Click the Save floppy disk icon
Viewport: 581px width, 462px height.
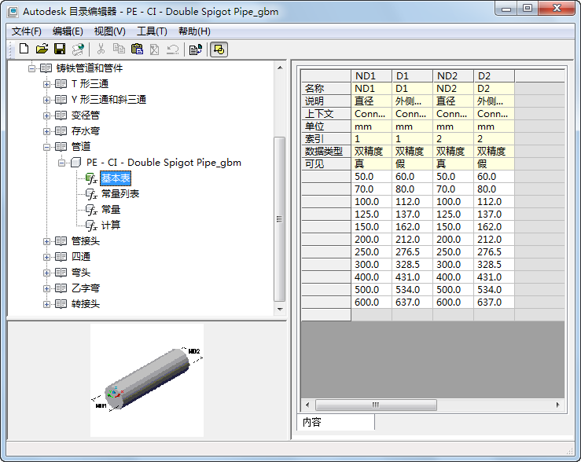[60, 49]
